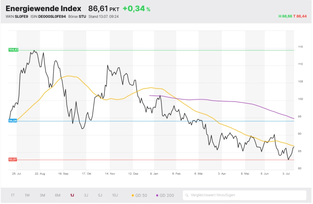The image size is (313, 204).
Task: Toggle the GD 200 moving average
Action: tap(165, 195)
